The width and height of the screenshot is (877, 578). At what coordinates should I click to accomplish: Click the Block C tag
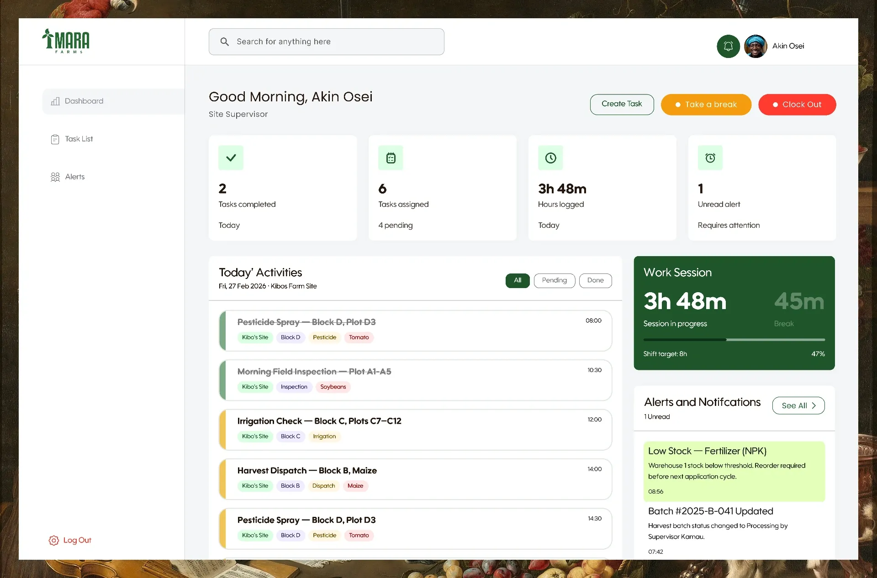coord(291,436)
